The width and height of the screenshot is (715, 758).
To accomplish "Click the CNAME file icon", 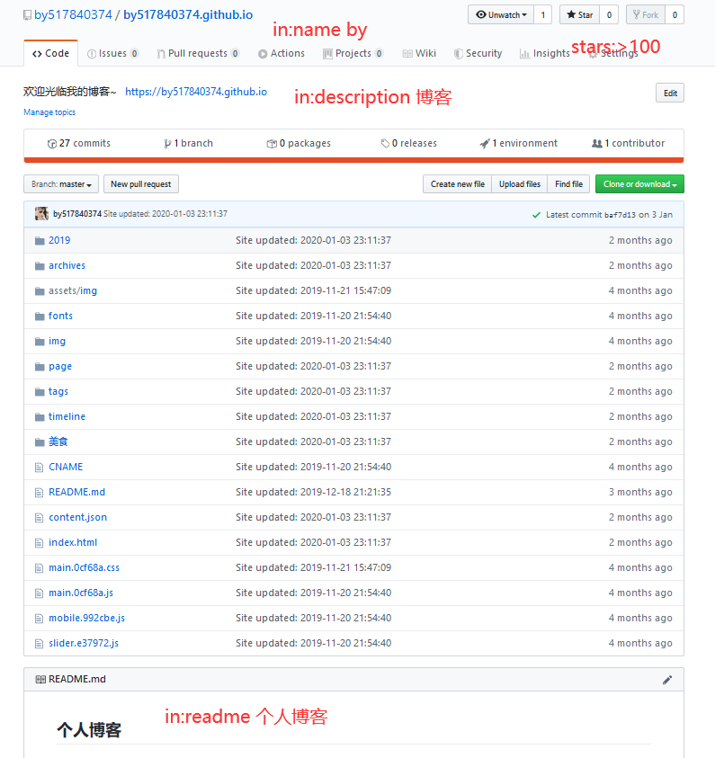I will click(40, 468).
